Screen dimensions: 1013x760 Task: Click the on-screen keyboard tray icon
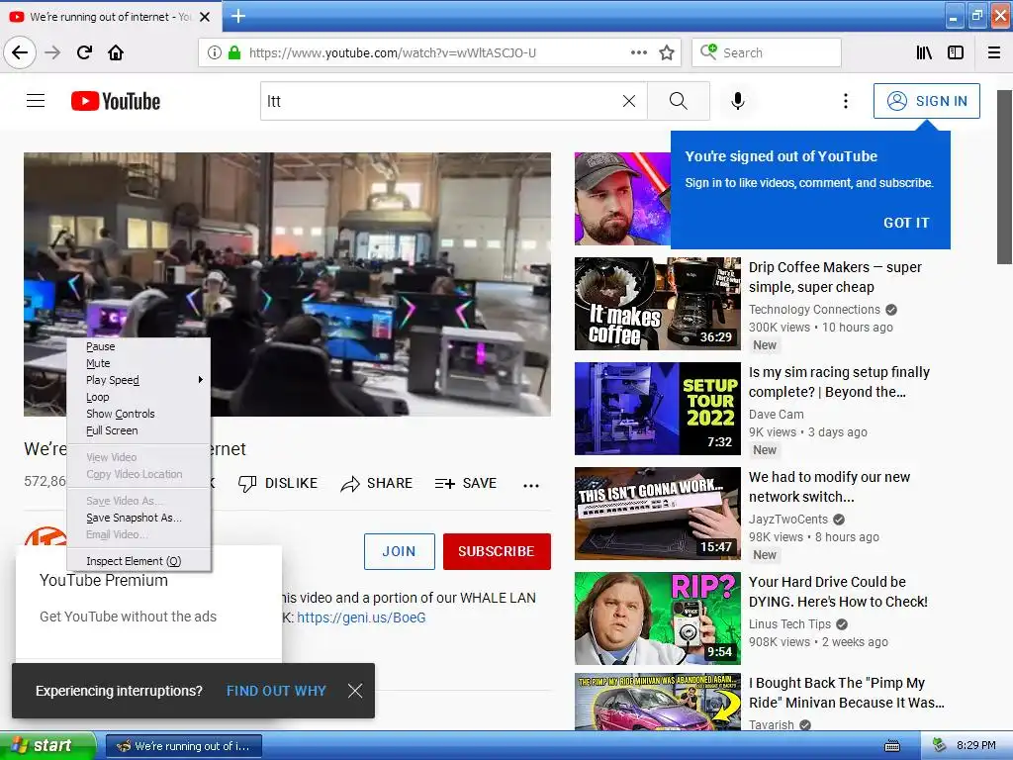(892, 746)
